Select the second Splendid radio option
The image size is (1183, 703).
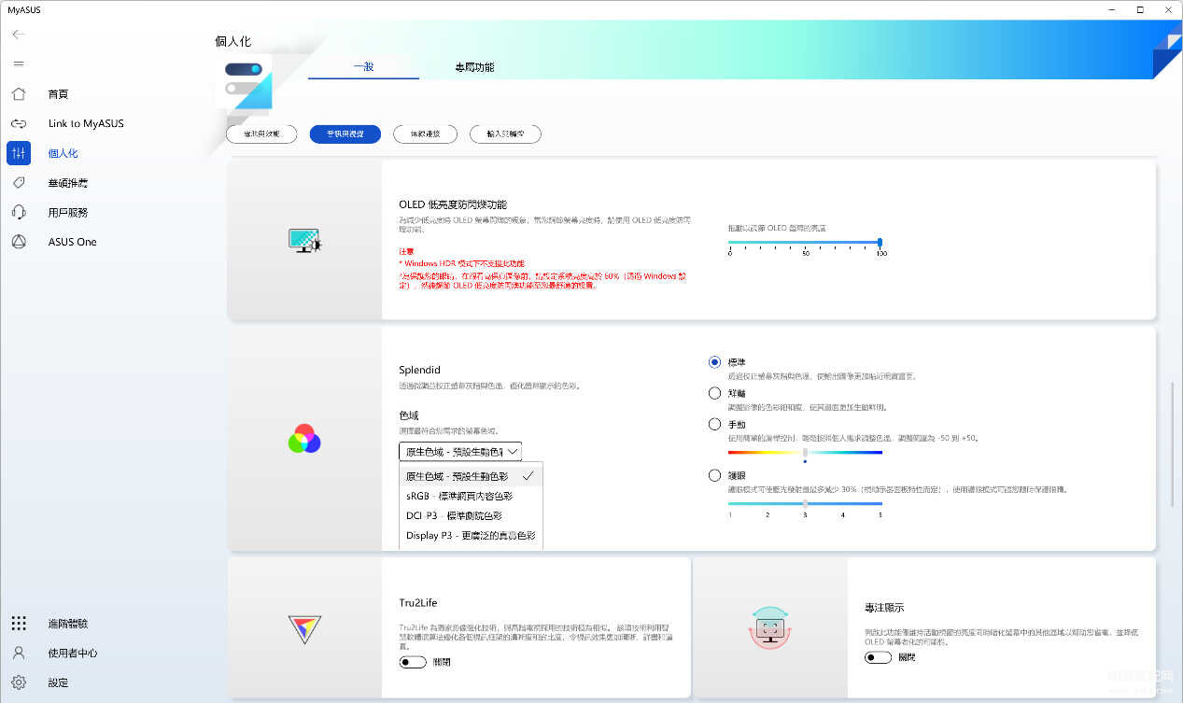tap(715, 393)
